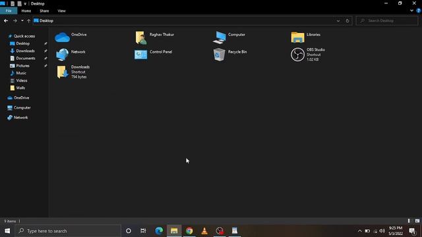Open recent locations dropdown arrow

pos(22,20)
